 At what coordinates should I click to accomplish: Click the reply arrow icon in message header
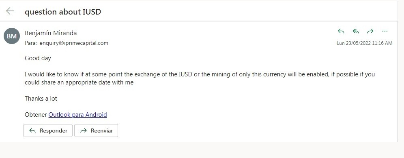tap(341, 31)
